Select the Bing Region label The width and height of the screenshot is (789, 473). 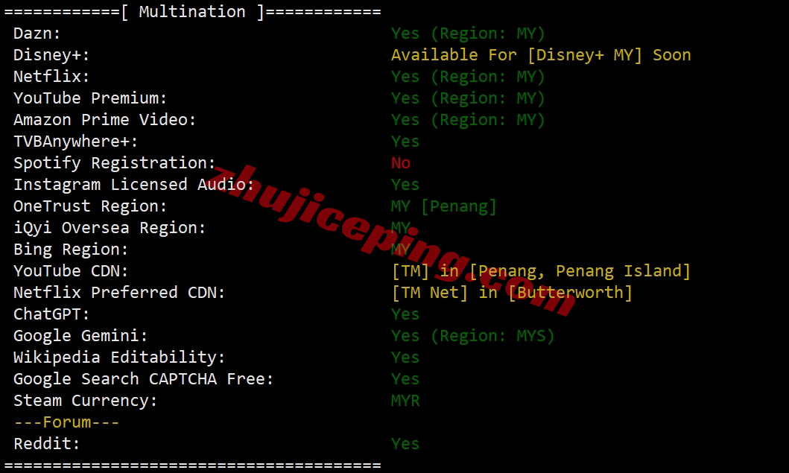(x=71, y=250)
